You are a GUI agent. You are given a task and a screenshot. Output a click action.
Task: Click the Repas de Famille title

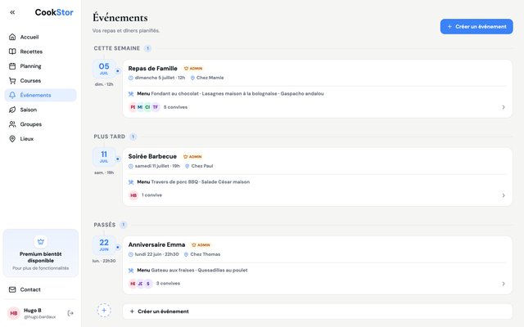click(x=153, y=69)
